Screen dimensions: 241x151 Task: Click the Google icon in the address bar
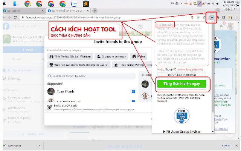pyautogui.click(x=192, y=17)
